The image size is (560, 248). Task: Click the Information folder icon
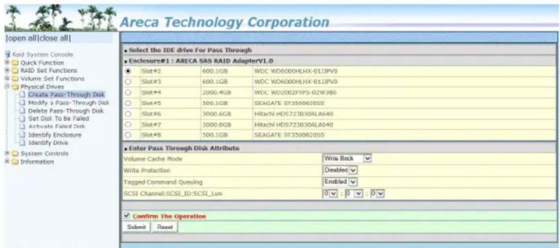[x=15, y=161]
